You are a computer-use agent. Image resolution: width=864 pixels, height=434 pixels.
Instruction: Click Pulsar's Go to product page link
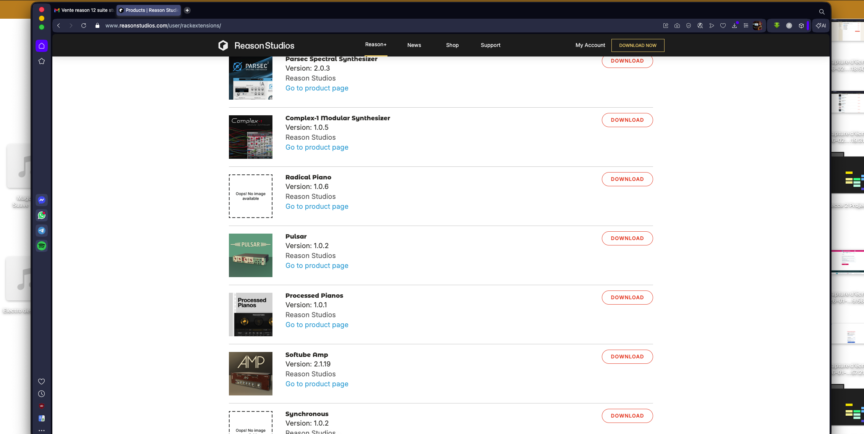(x=317, y=266)
